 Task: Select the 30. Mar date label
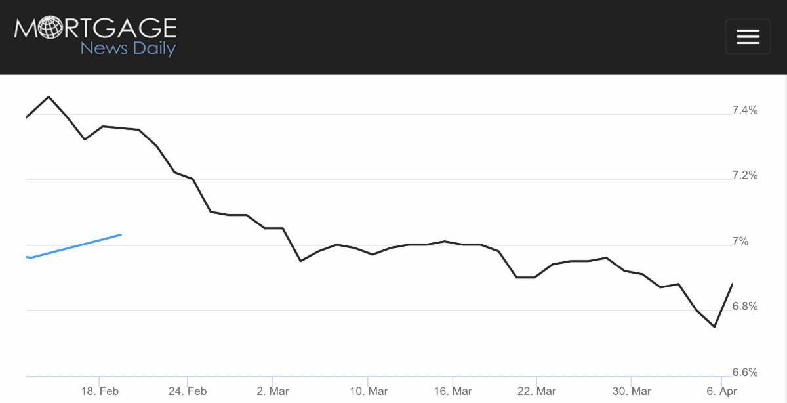[x=631, y=392]
